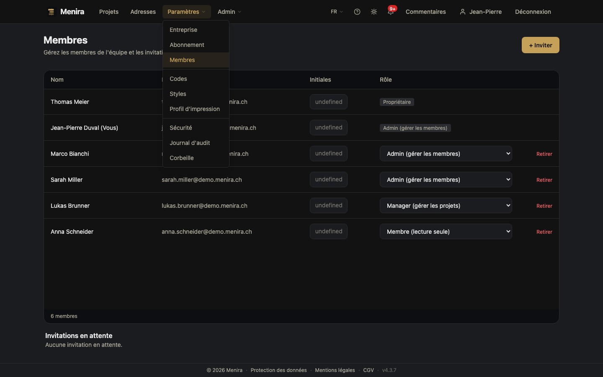Open Lukas Brunner's Manager role dropdown
The image size is (603, 377).
tap(446, 206)
